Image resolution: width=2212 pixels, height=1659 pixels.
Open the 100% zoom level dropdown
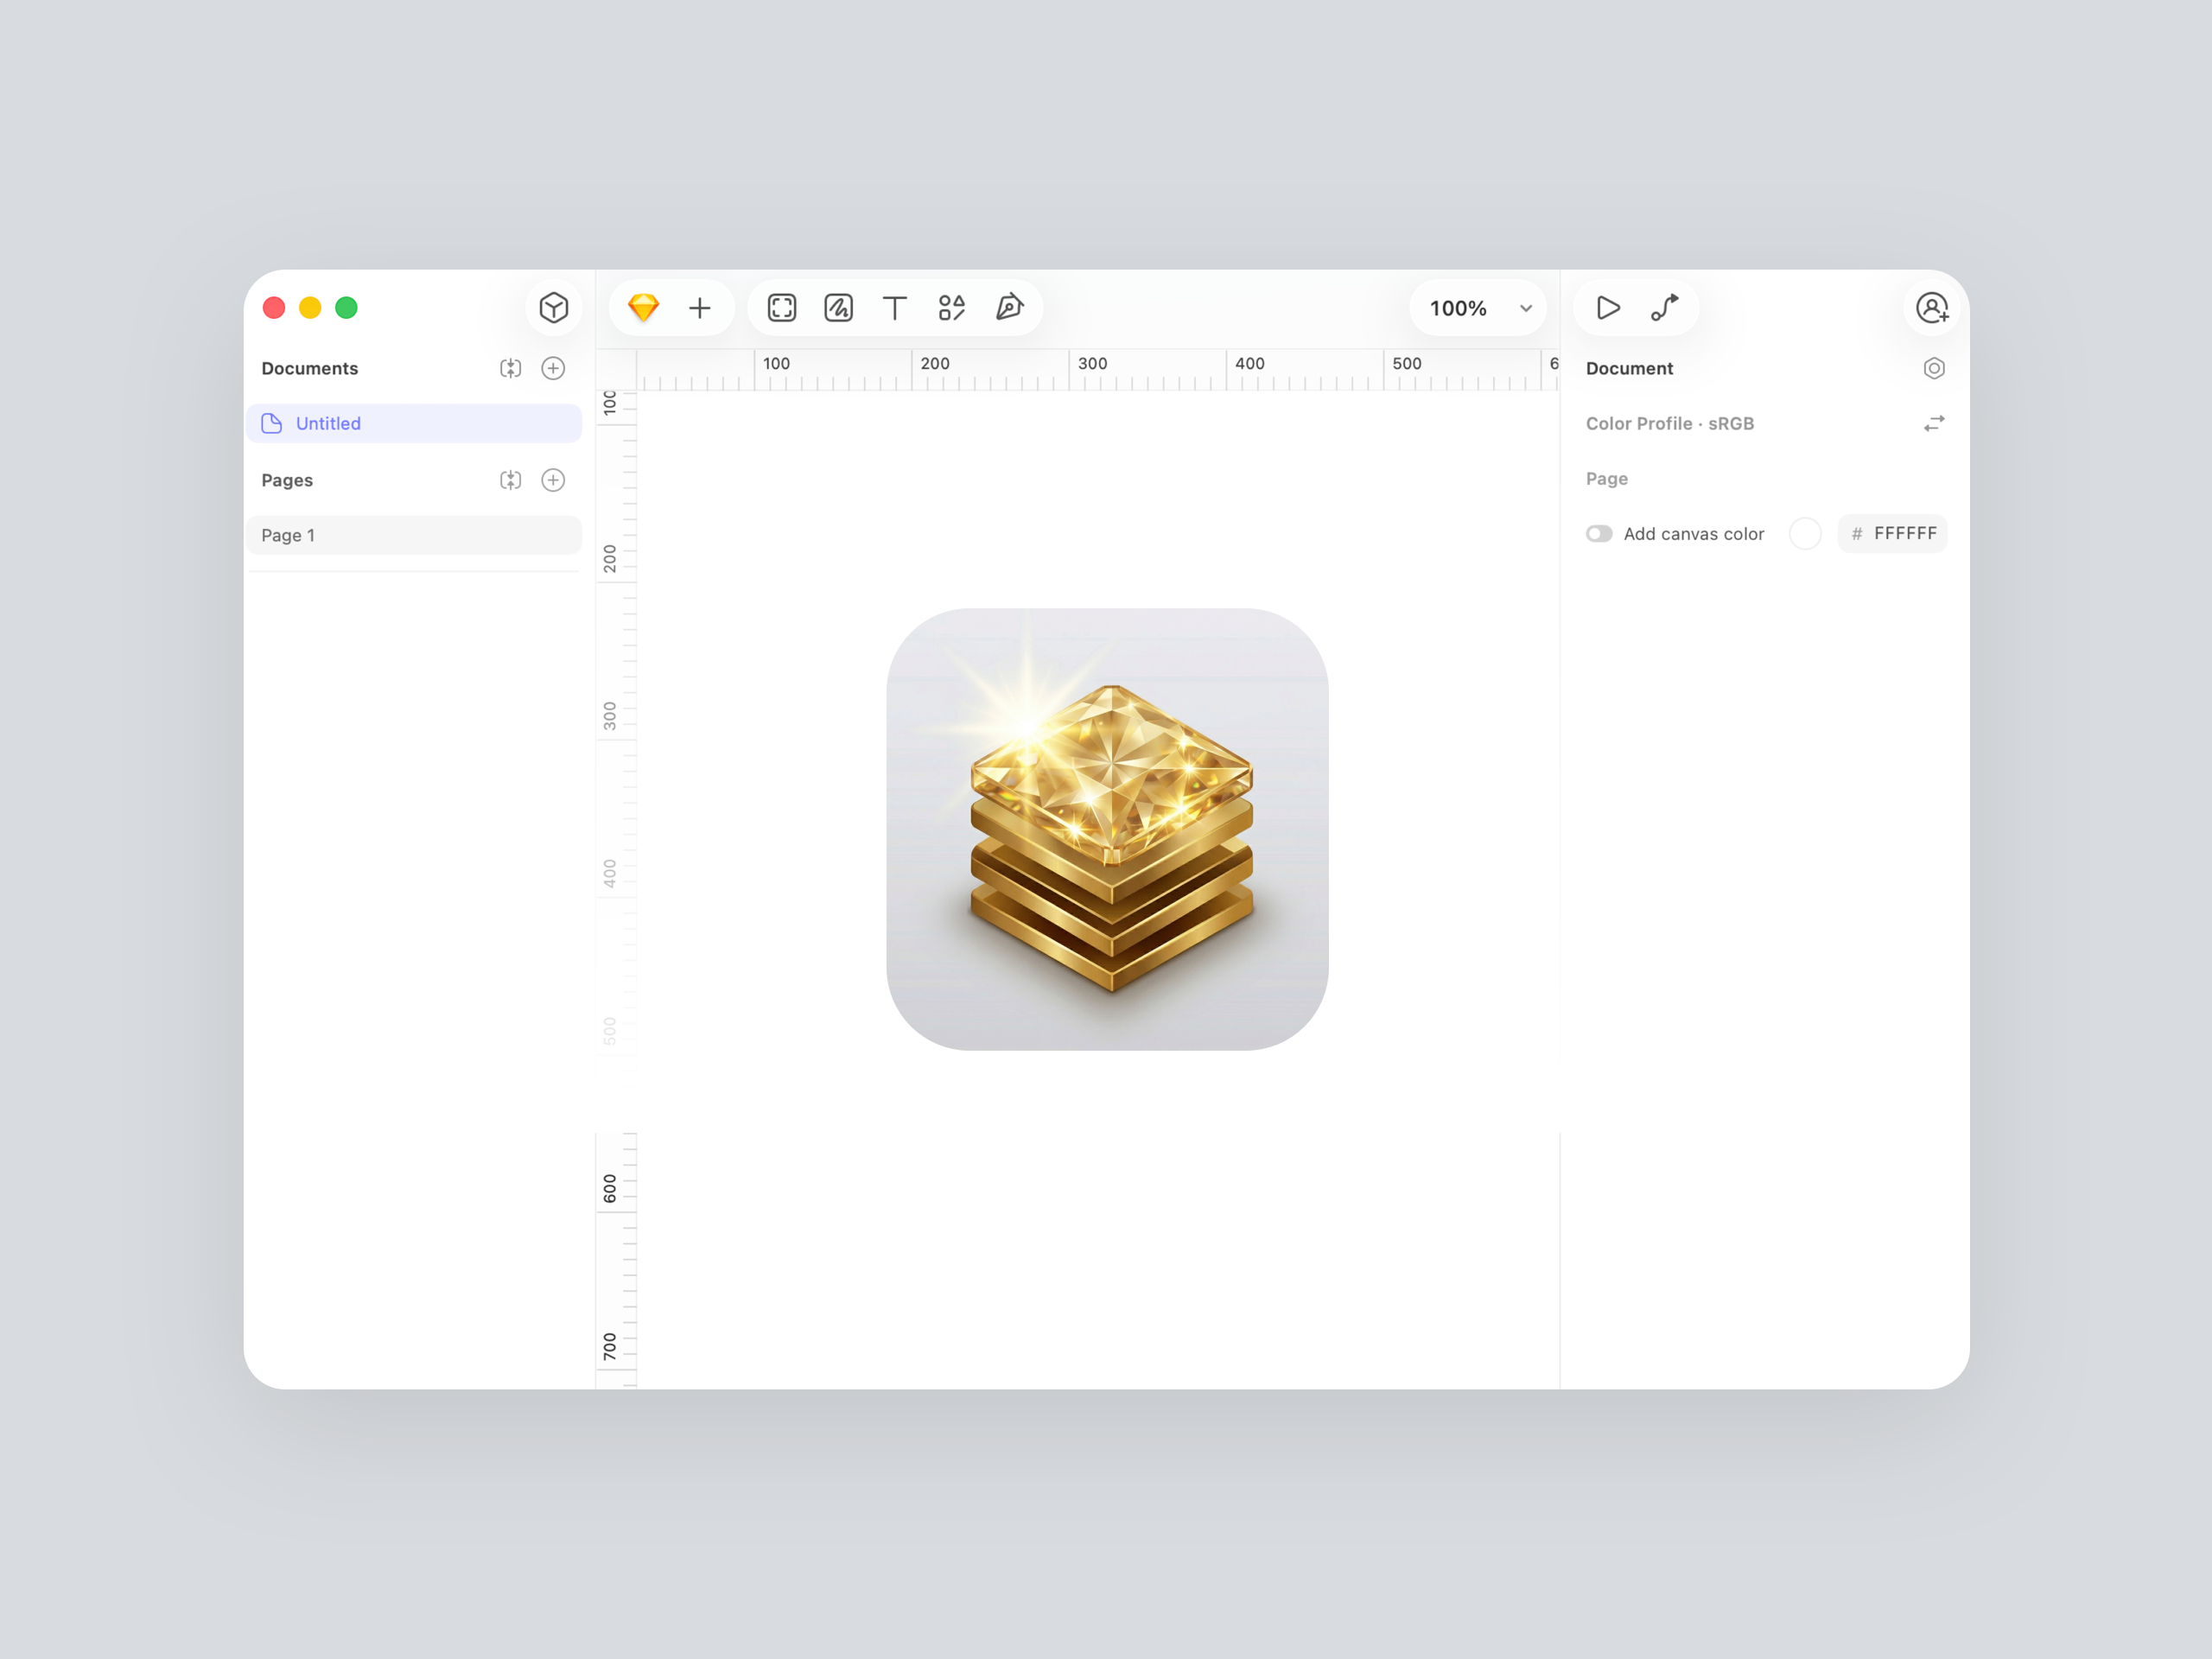coord(1477,308)
